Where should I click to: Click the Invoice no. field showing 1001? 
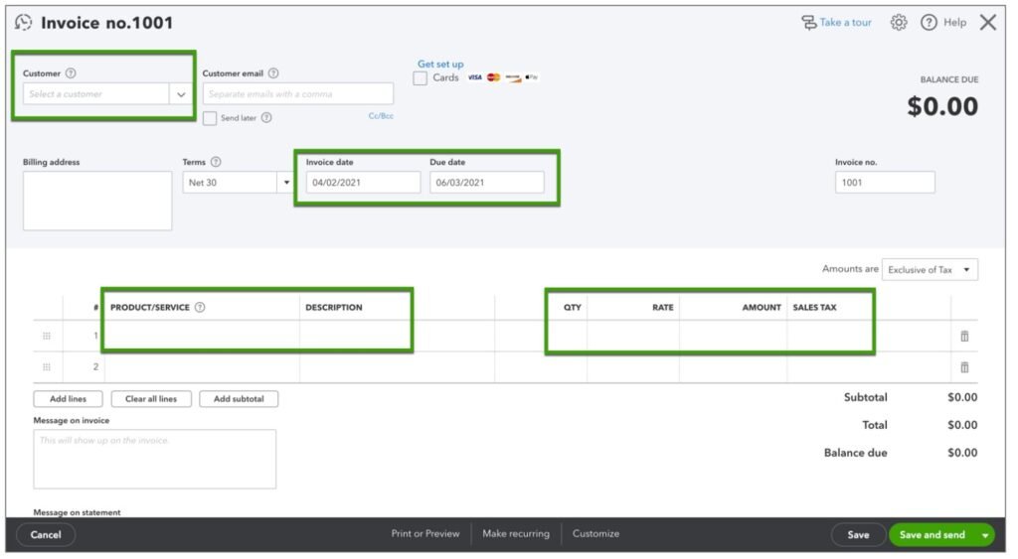pyautogui.click(x=885, y=183)
